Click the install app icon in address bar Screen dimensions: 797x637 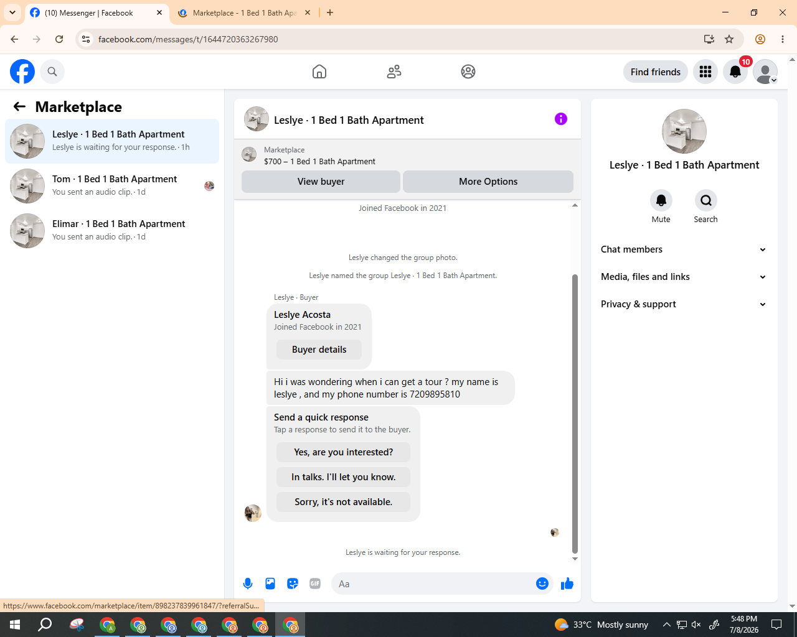coord(709,39)
